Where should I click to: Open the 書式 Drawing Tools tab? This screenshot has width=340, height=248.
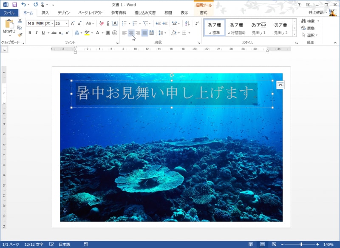point(204,13)
